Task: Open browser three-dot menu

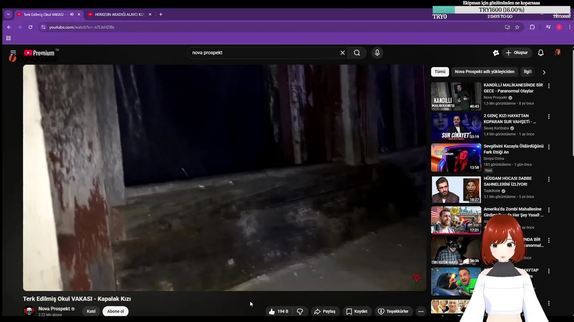Action: [570, 27]
